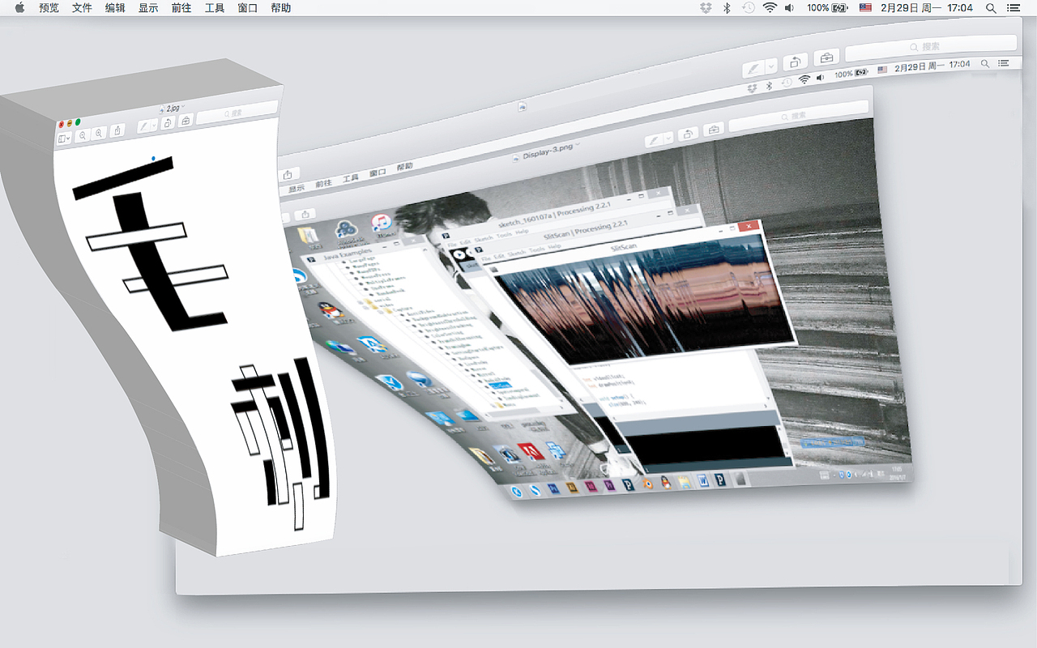Click the Word icon in nested Windows taskbar

703,482
